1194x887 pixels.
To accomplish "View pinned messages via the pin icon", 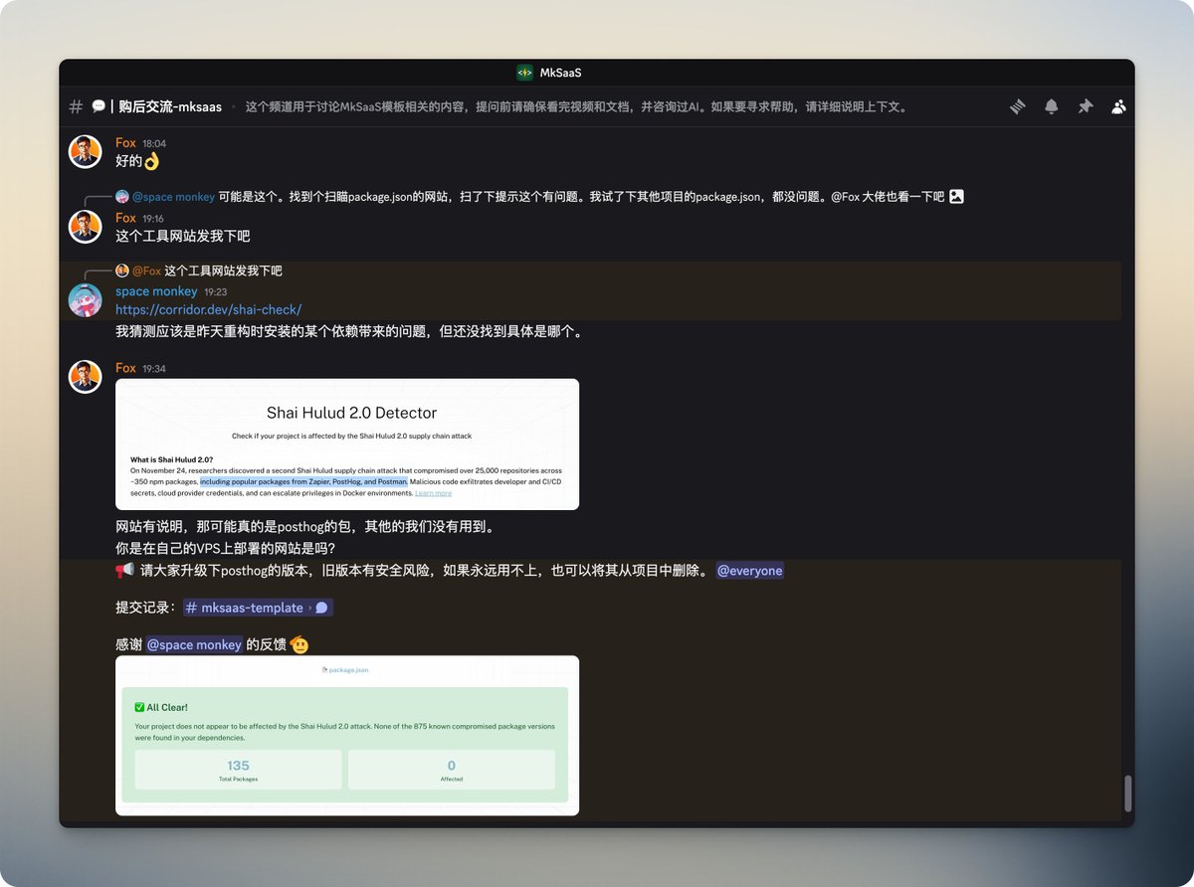I will [1086, 106].
